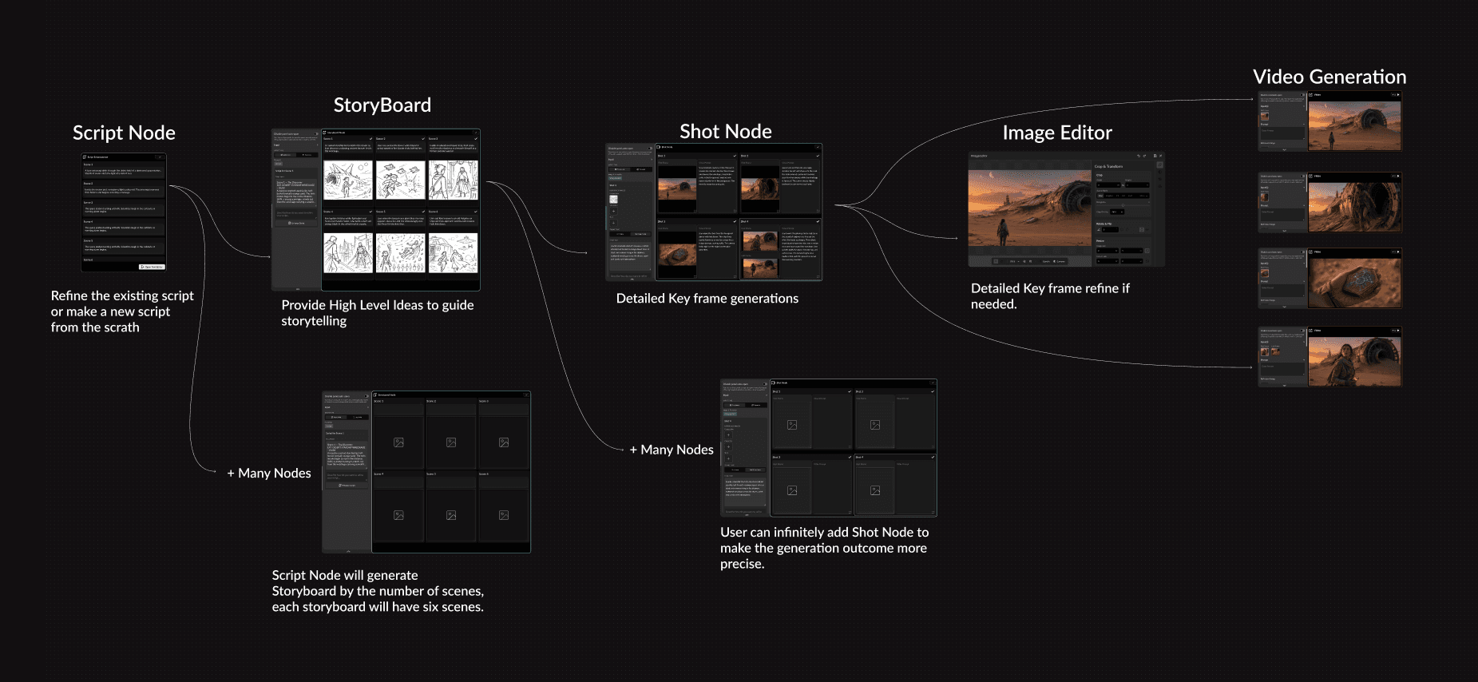Click first frame thumbnail in hand-holding-device video node
Image resolution: width=1478 pixels, height=682 pixels.
(1265, 273)
